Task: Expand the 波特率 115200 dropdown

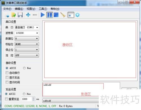Action: point(27,33)
